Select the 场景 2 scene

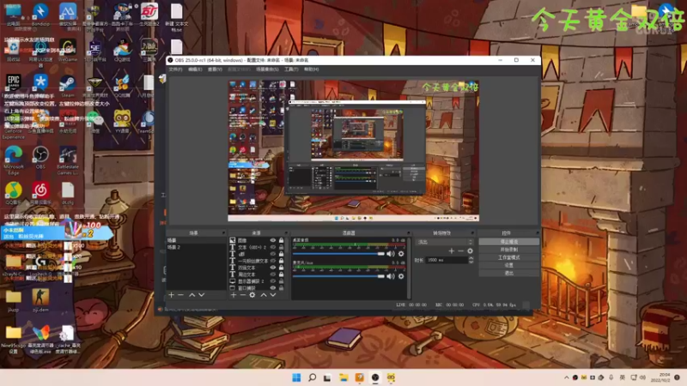point(196,247)
